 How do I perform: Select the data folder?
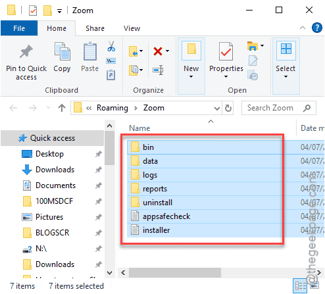150,161
